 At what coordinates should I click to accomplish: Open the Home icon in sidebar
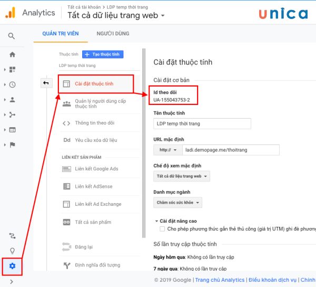pyautogui.click(x=12, y=54)
